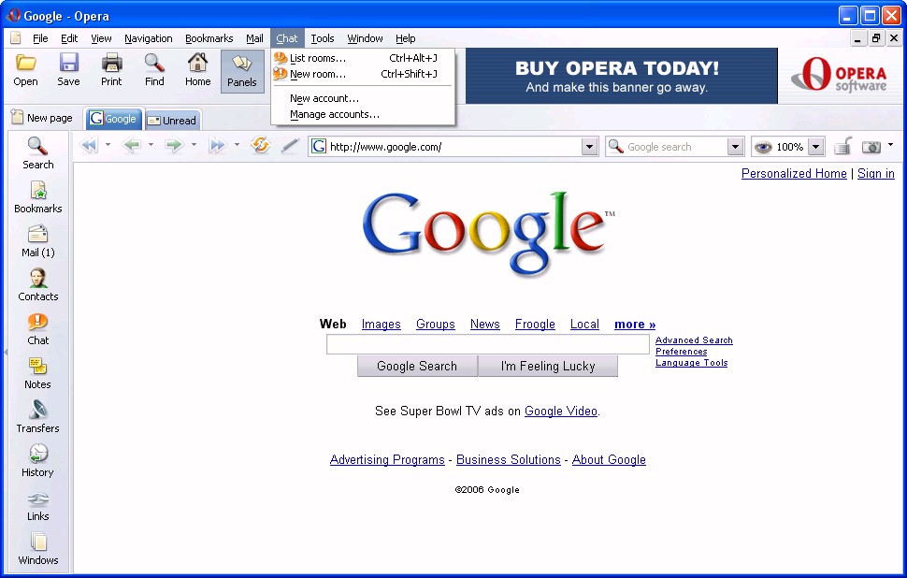The image size is (907, 578).
Task: Open the Windows panel
Action: click(37, 548)
